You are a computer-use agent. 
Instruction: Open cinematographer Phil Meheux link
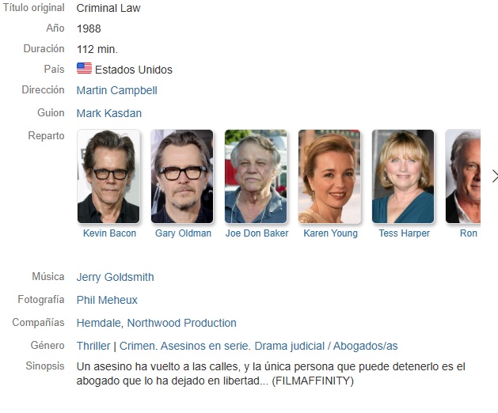[107, 300]
